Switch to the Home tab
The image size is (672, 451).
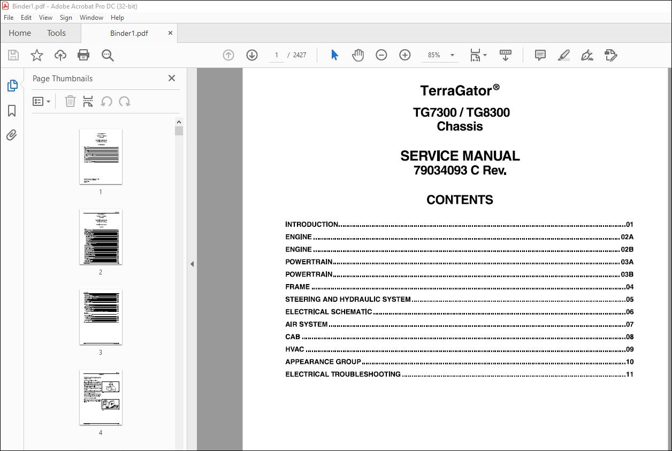[20, 33]
